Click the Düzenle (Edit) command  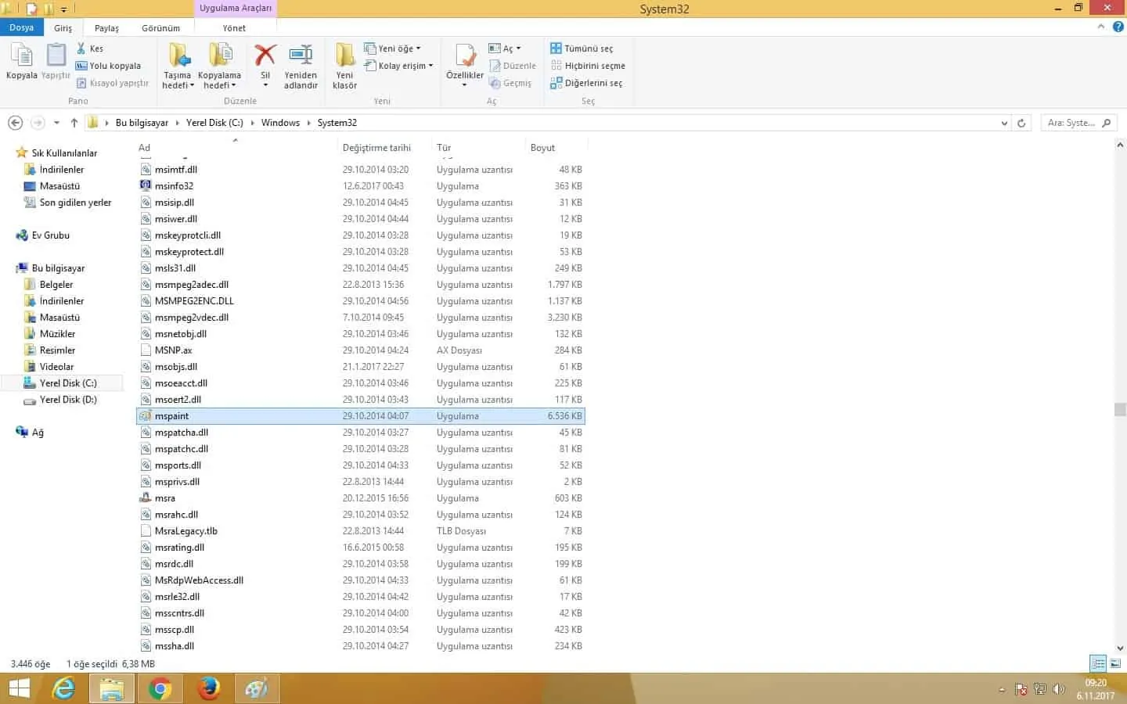click(x=513, y=66)
